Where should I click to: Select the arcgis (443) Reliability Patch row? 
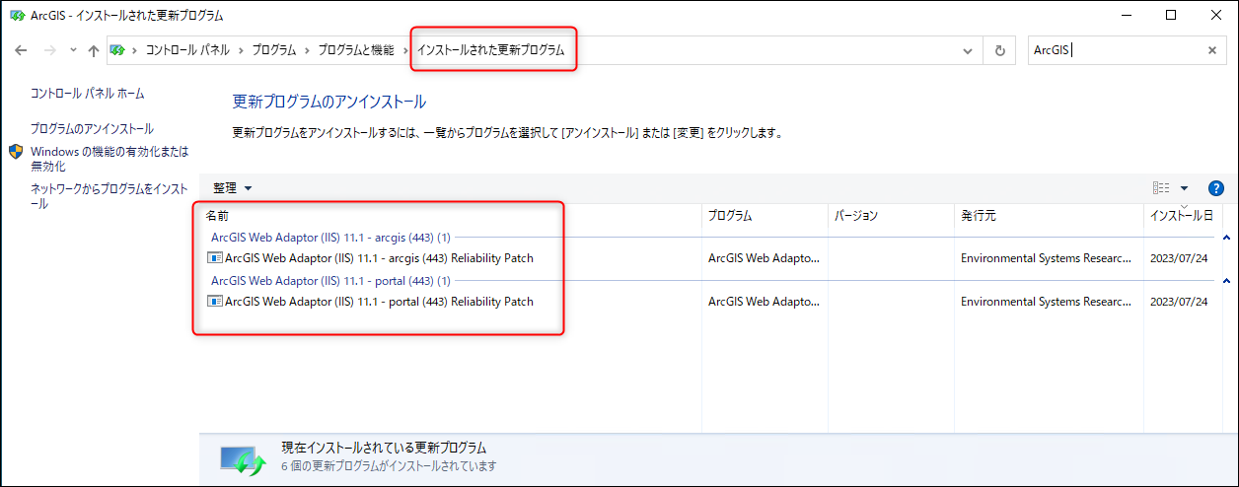pos(710,259)
